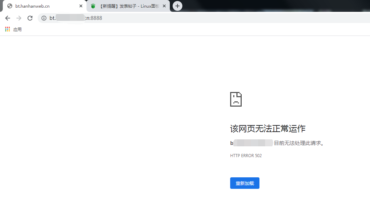Click the globe favicon on first tab

(x=10, y=6)
